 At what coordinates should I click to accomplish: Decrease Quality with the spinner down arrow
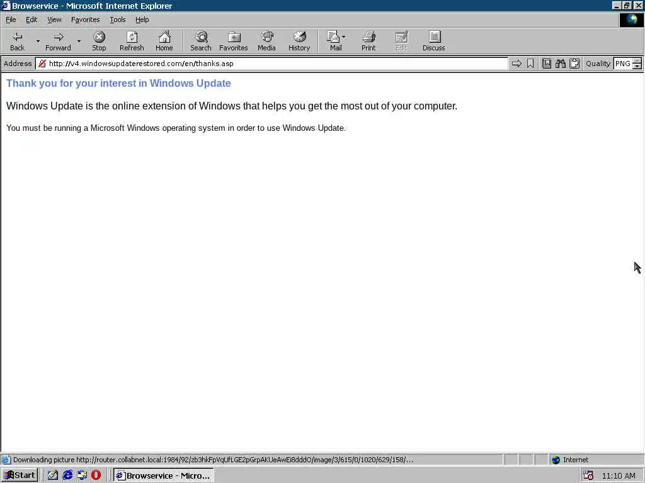pos(637,66)
